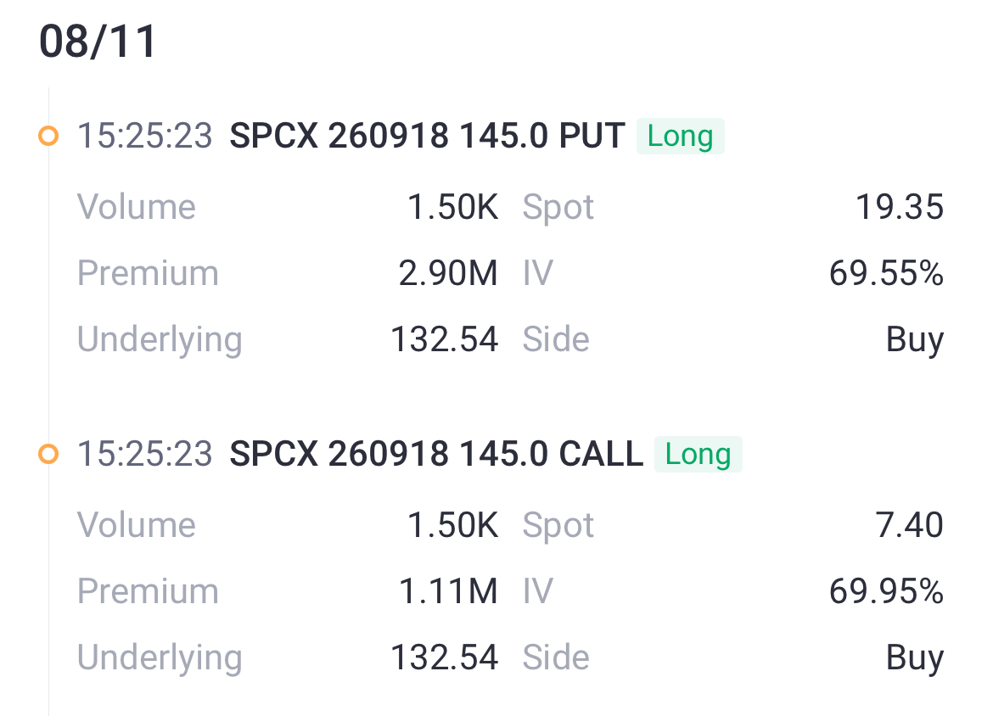Click CALL trade spot price 7.40
The width and height of the screenshot is (993, 716).
coord(910,525)
